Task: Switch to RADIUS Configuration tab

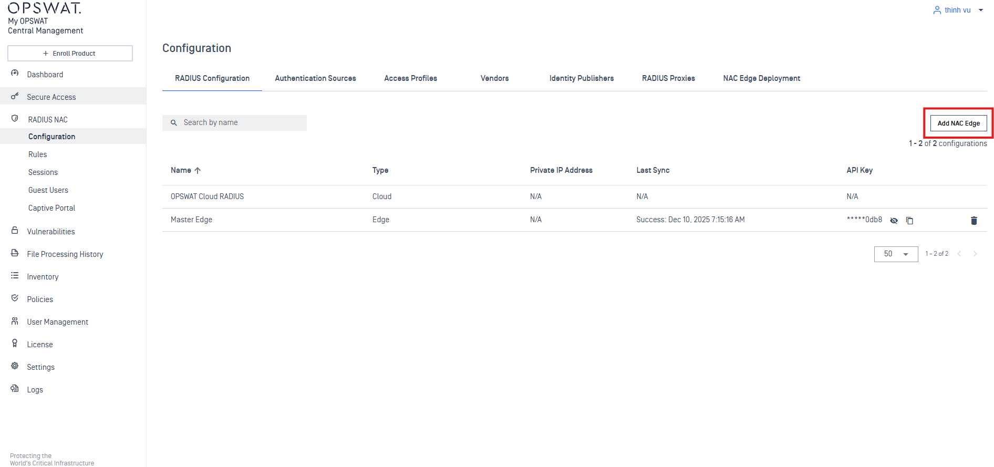Action: [212, 78]
